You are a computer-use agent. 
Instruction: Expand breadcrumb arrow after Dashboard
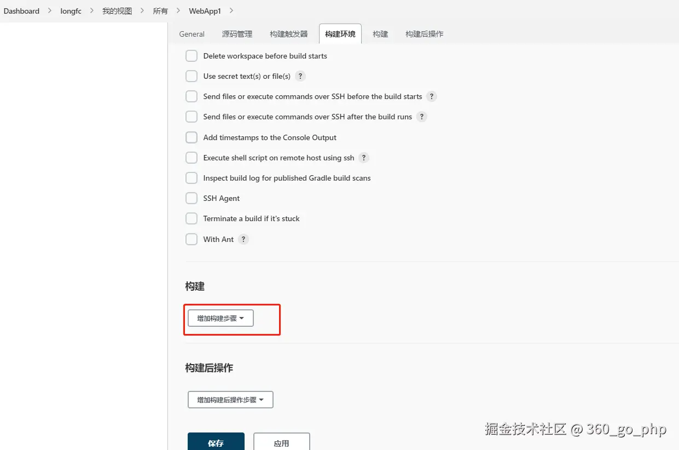tap(50, 11)
